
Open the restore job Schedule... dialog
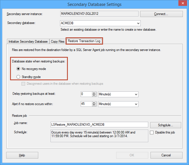166,125
